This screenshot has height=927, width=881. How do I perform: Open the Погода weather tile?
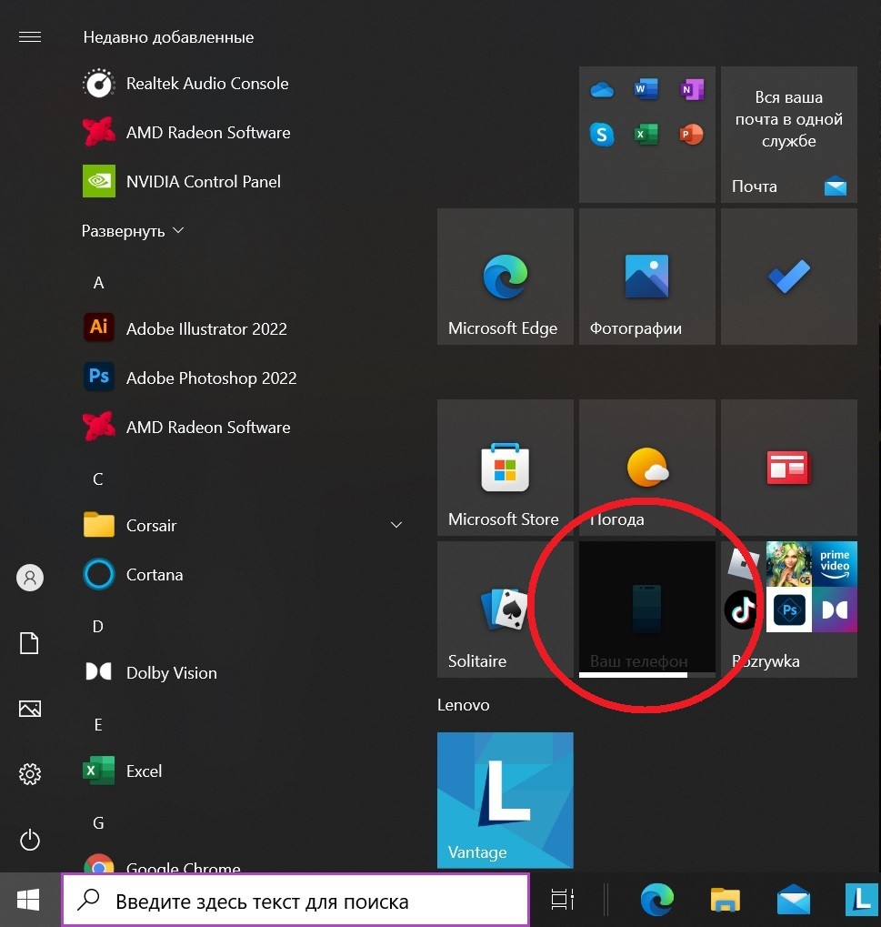coord(647,468)
